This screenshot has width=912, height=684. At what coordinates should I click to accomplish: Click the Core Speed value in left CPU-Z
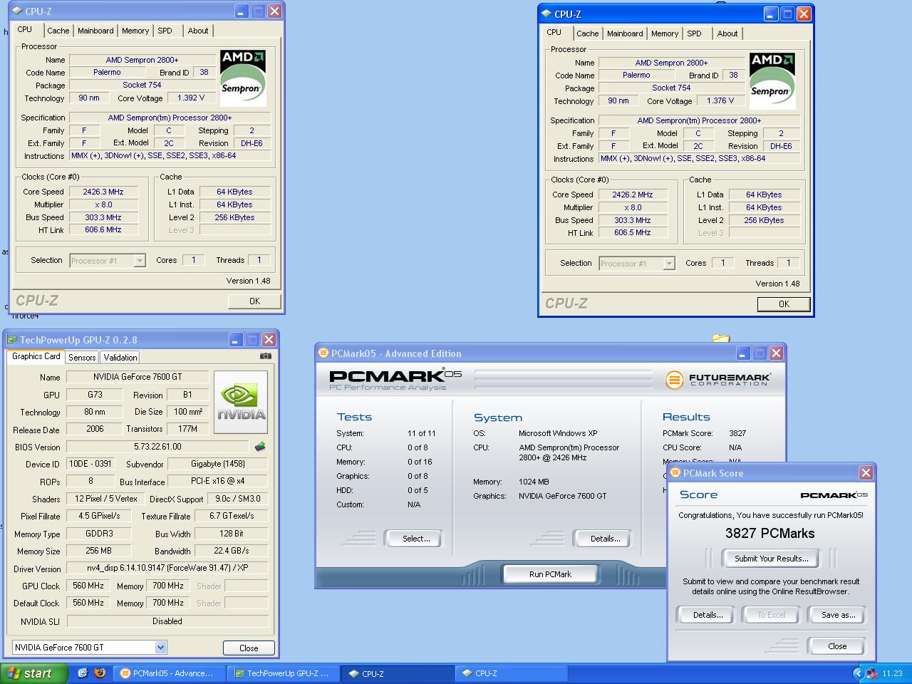click(104, 192)
